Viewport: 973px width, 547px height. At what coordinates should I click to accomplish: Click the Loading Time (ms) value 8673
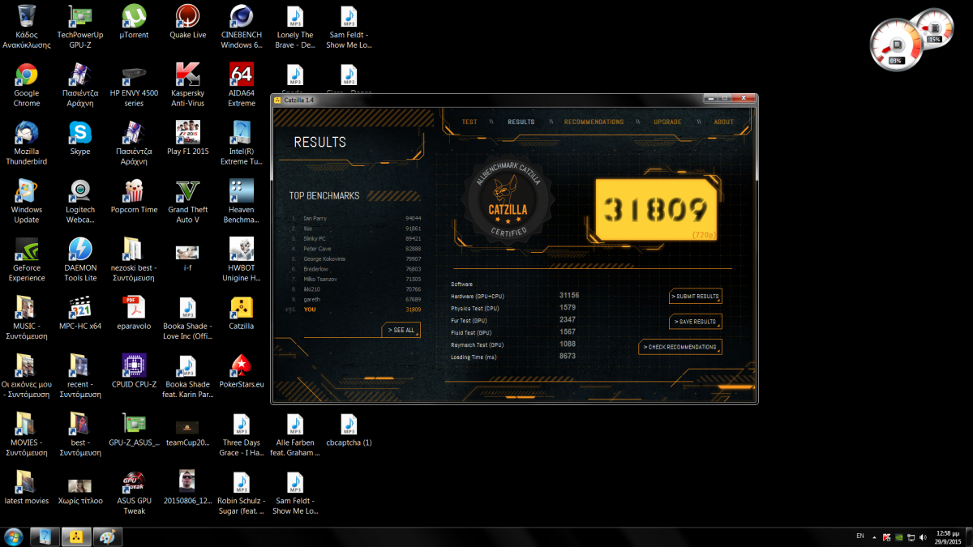pyautogui.click(x=568, y=356)
